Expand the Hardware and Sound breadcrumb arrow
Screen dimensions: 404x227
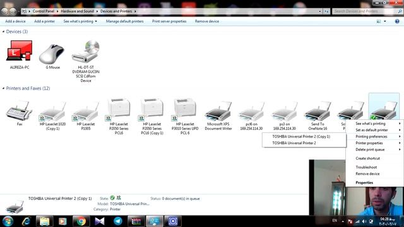(97, 11)
